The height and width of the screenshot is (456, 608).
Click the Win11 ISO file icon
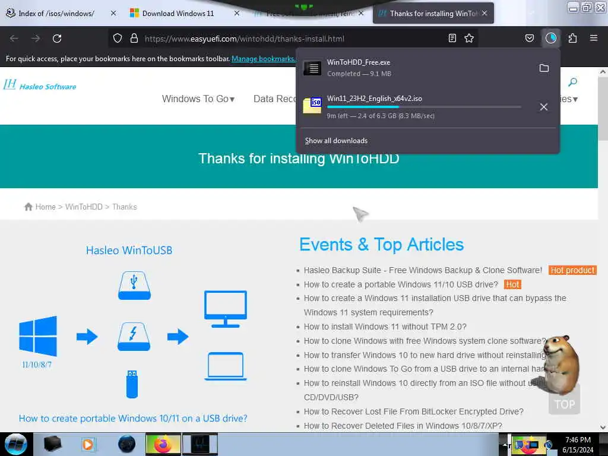coord(312,106)
